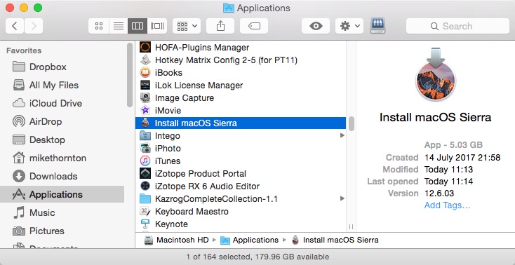Click into the Search field
515x265 pixels.
click(x=457, y=26)
